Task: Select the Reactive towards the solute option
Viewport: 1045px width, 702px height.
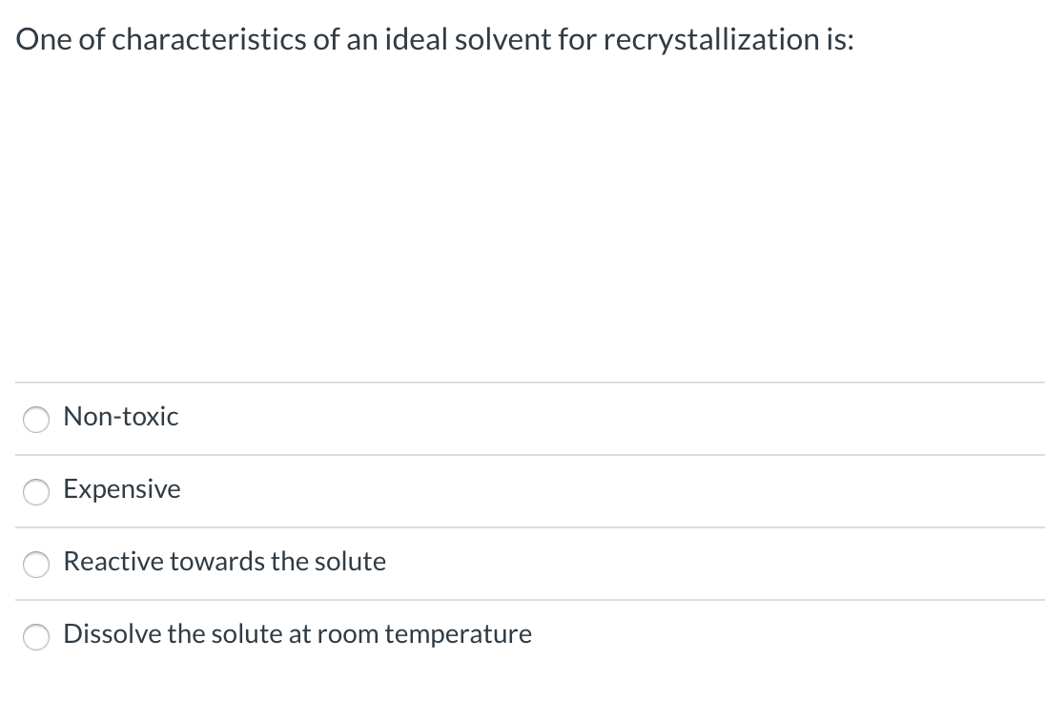Action: [x=35, y=564]
